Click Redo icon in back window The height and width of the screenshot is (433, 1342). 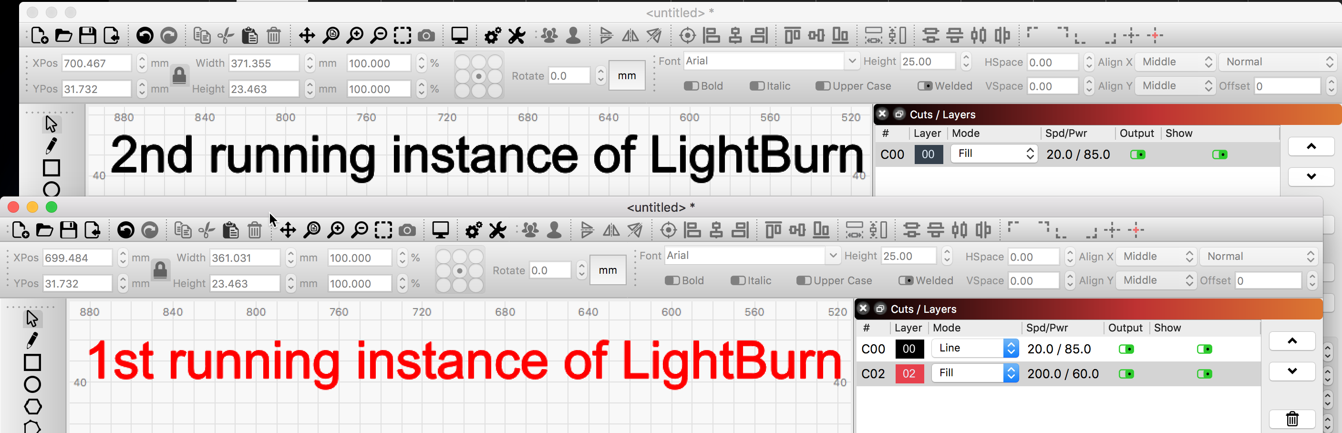click(x=169, y=35)
